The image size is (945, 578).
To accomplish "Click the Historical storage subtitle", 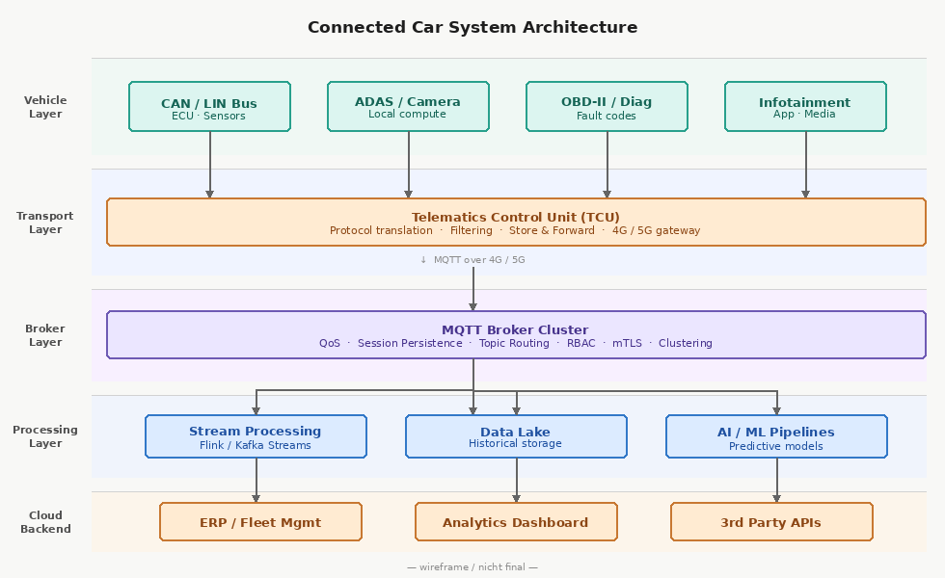I will 515,444.
